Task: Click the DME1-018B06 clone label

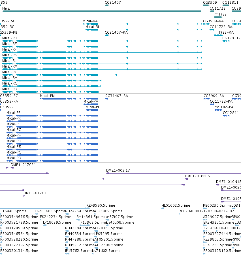Action: pos(197,176)
